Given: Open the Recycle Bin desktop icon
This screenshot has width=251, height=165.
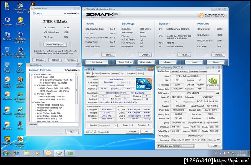Looking at the screenshot, I should click(x=7, y=51).
